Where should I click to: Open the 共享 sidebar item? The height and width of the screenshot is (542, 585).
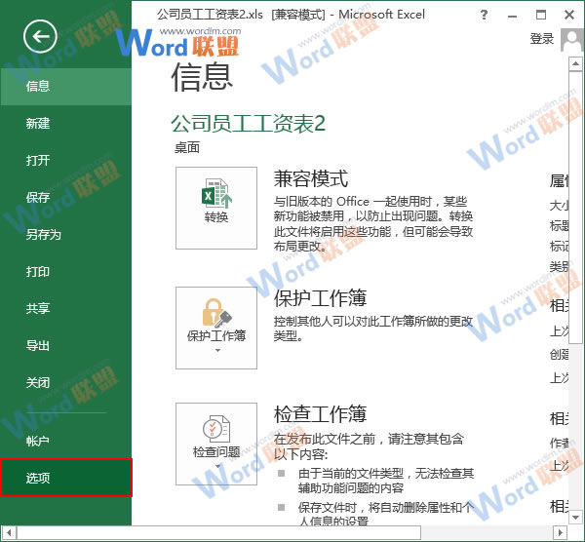tap(39, 309)
